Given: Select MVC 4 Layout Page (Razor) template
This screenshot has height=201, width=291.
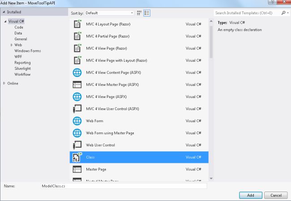Looking at the screenshot, I should (139, 24).
